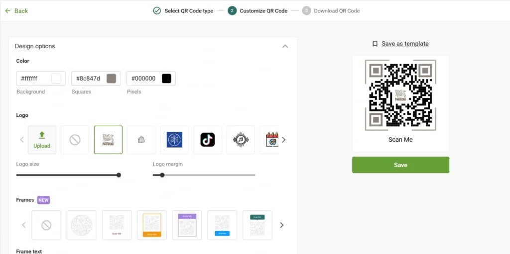Click the Design options heading
The image size is (510, 254).
pos(35,46)
